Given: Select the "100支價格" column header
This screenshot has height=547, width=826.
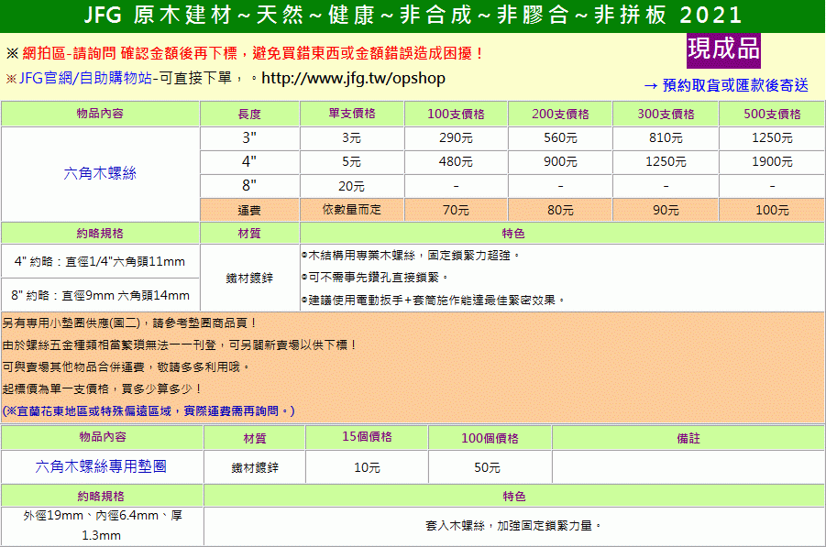Looking at the screenshot, I should click(x=456, y=114).
